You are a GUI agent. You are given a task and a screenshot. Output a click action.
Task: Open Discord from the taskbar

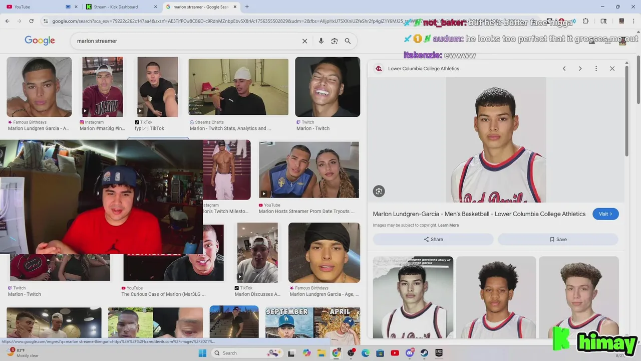[x=410, y=353]
